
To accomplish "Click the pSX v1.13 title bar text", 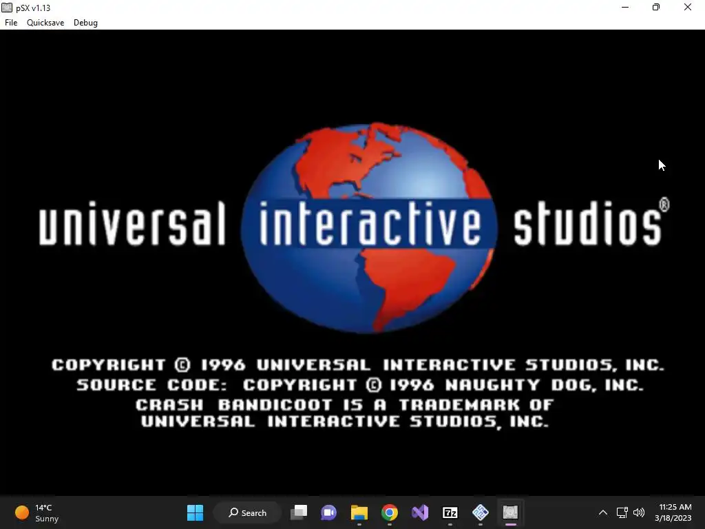I will (33, 8).
